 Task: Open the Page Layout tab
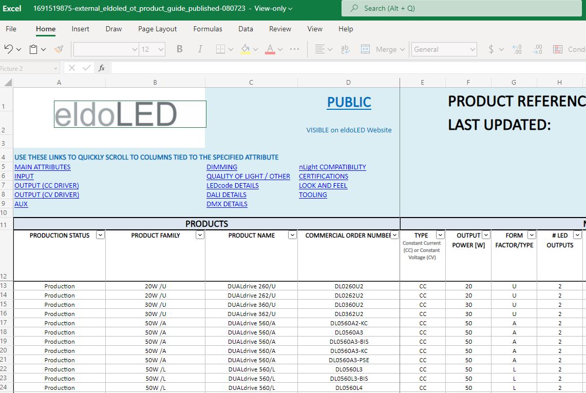[x=157, y=29]
